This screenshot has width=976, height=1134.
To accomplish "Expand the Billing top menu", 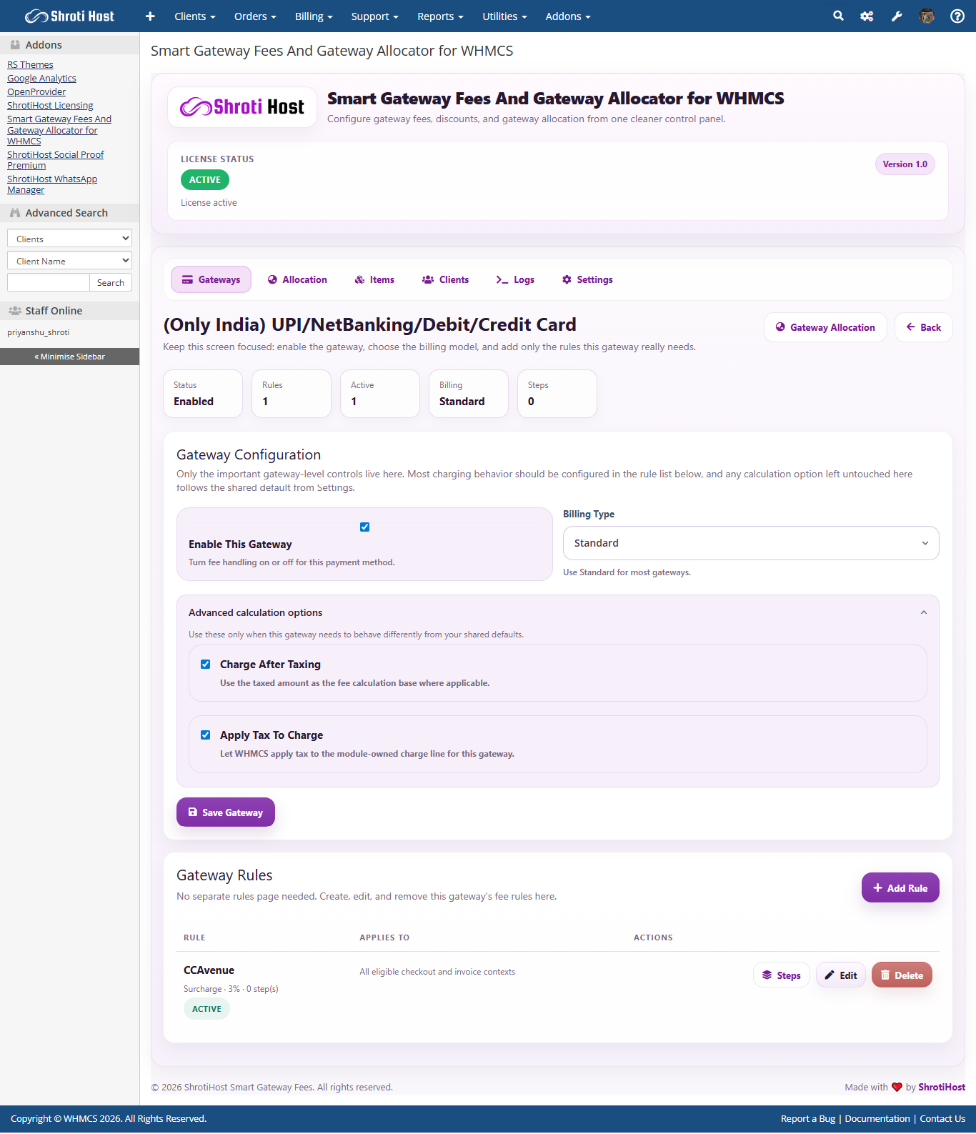I will coord(314,16).
